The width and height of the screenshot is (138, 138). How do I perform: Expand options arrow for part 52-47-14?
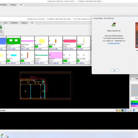[75, 47]
